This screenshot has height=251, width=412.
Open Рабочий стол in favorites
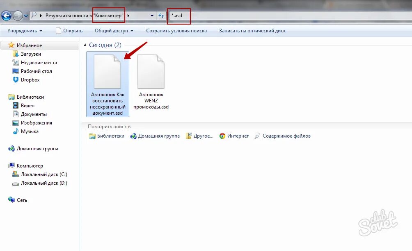point(36,71)
